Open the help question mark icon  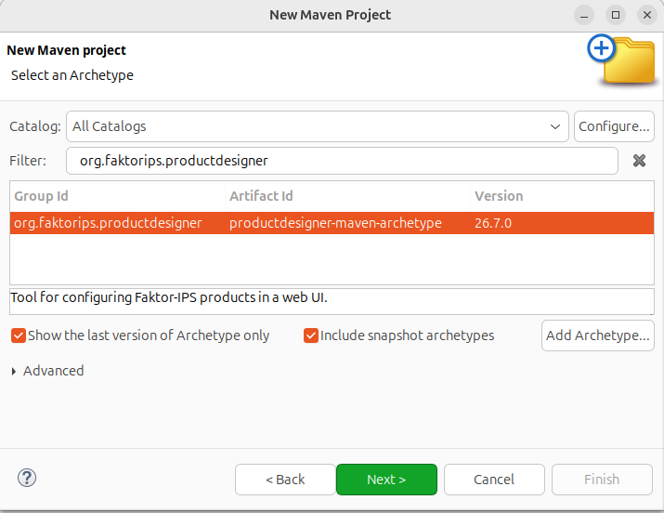click(x=27, y=479)
